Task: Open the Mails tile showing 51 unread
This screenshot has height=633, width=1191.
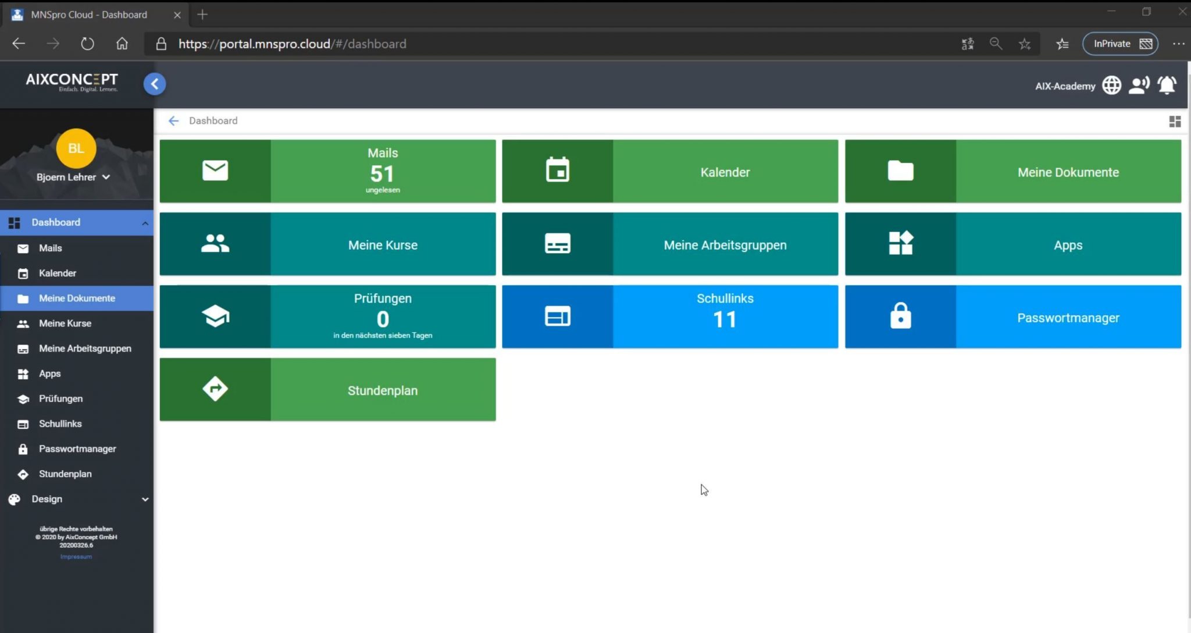Action: click(x=382, y=171)
